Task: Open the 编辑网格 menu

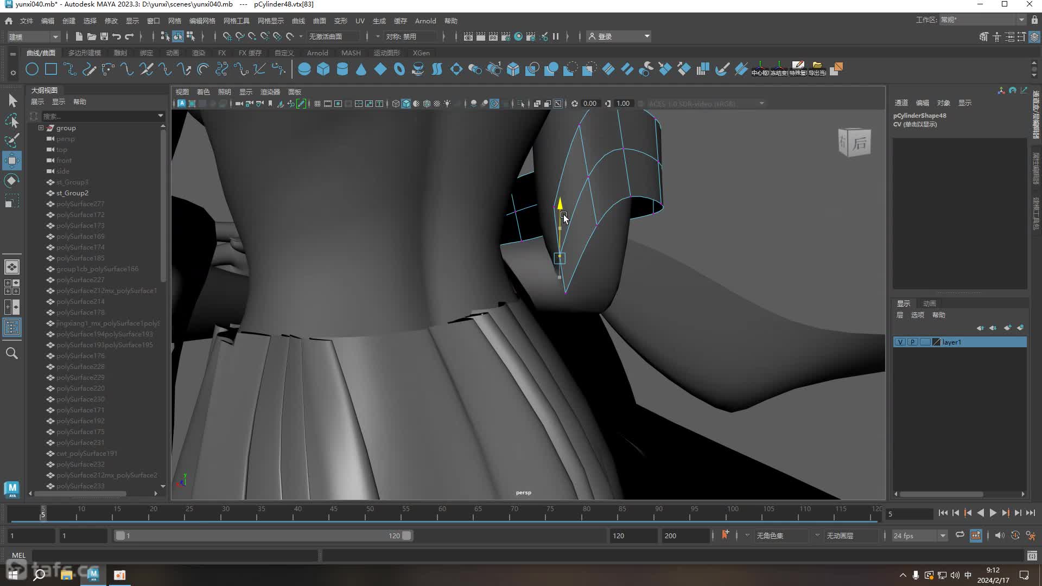Action: [202, 21]
